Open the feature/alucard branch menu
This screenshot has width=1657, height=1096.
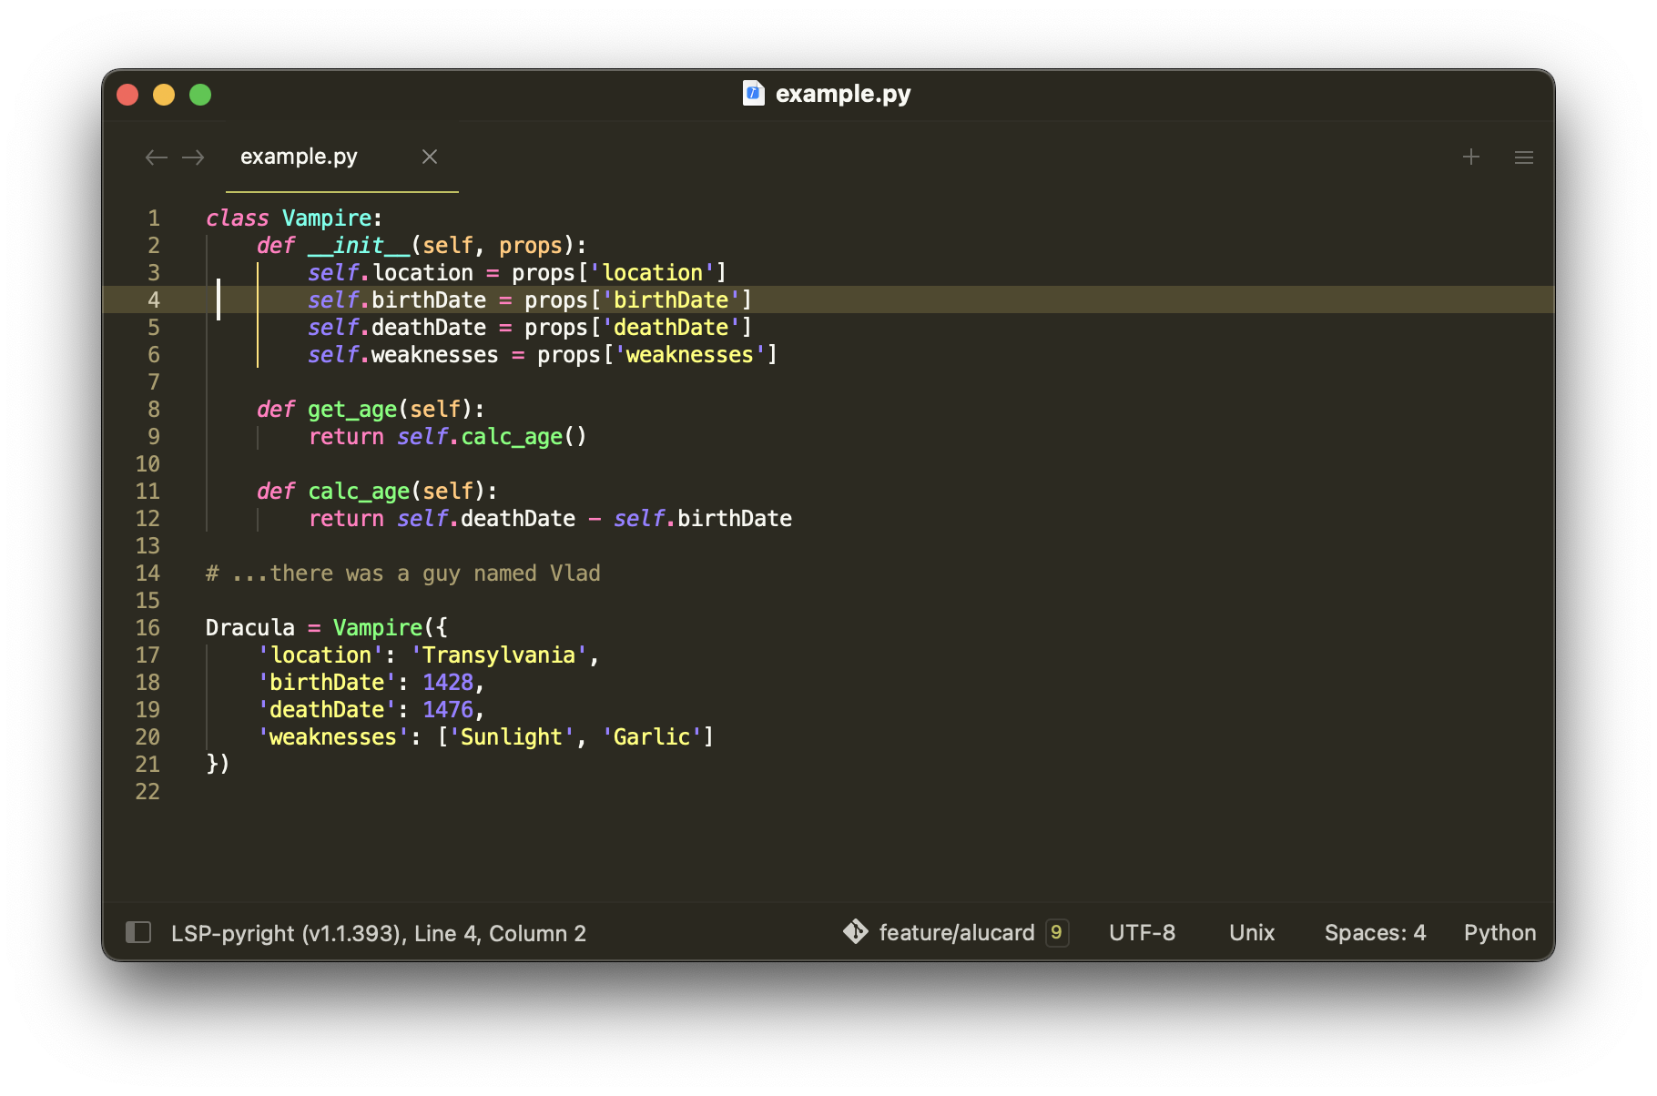coord(957,932)
